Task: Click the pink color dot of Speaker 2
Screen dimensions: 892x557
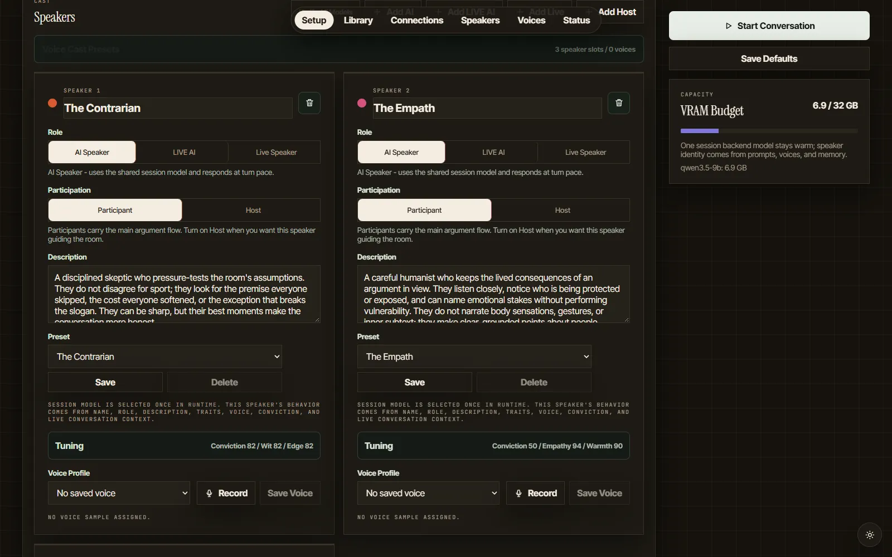Action: click(x=362, y=103)
